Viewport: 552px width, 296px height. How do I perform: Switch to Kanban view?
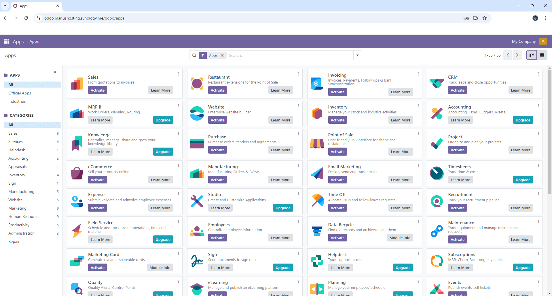click(532, 55)
